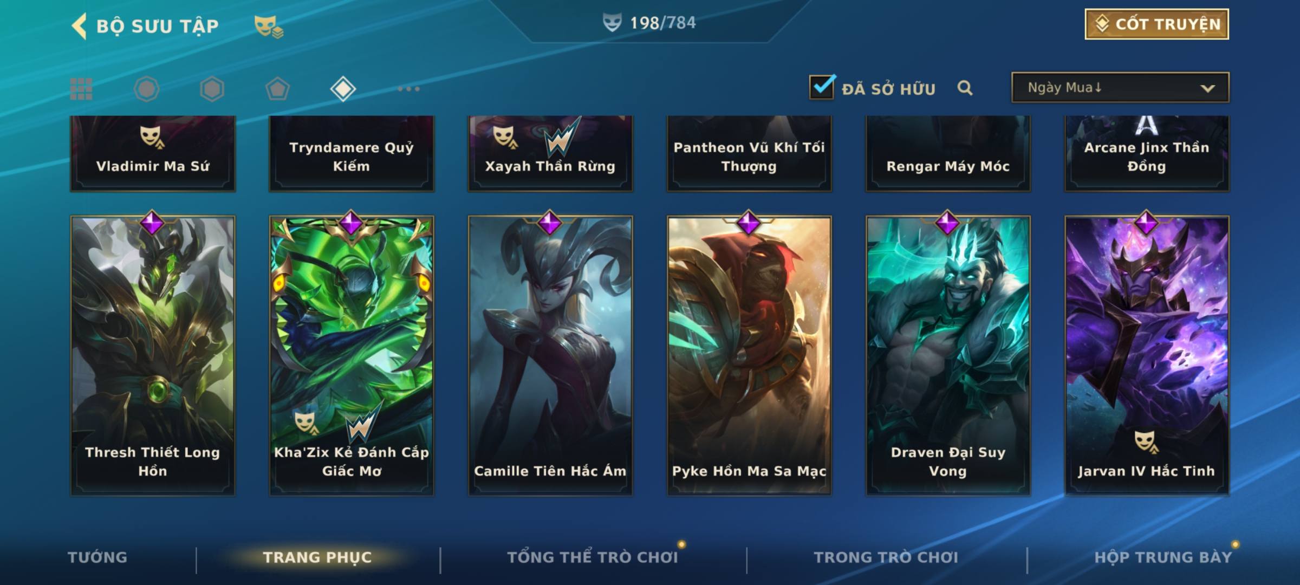Click the Cốt Truyện button
This screenshot has height=585, width=1300.
pos(1156,24)
